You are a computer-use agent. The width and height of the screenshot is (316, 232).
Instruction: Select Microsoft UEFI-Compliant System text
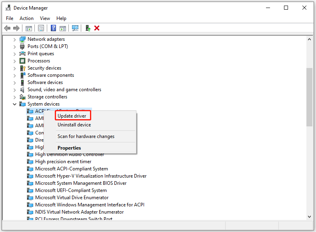tap(71, 190)
